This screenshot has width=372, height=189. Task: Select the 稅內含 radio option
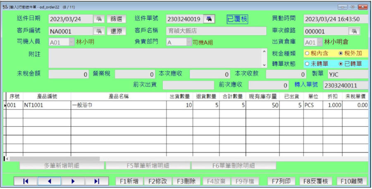[x=307, y=53]
